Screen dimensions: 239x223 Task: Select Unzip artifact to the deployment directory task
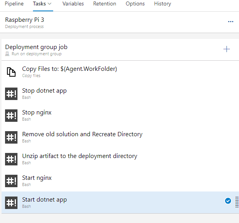(x=120, y=159)
